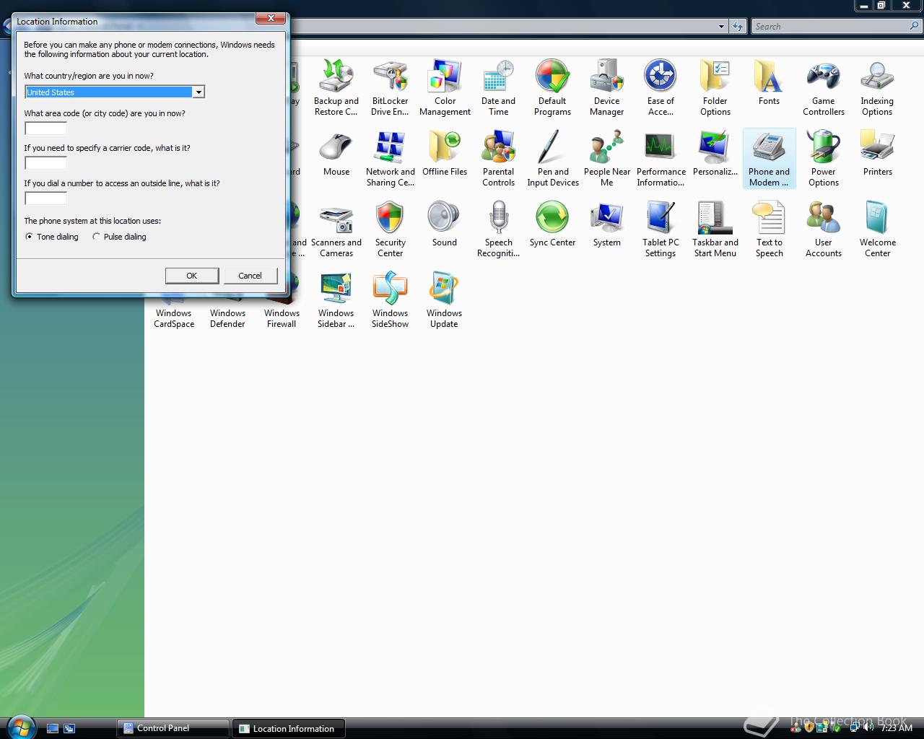The width and height of the screenshot is (924, 739).
Task: Open Color Management
Action: tap(445, 88)
